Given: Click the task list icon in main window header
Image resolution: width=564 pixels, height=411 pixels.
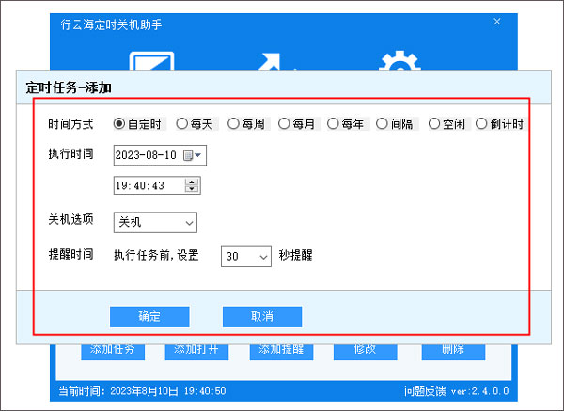Looking at the screenshot, I should (x=151, y=61).
